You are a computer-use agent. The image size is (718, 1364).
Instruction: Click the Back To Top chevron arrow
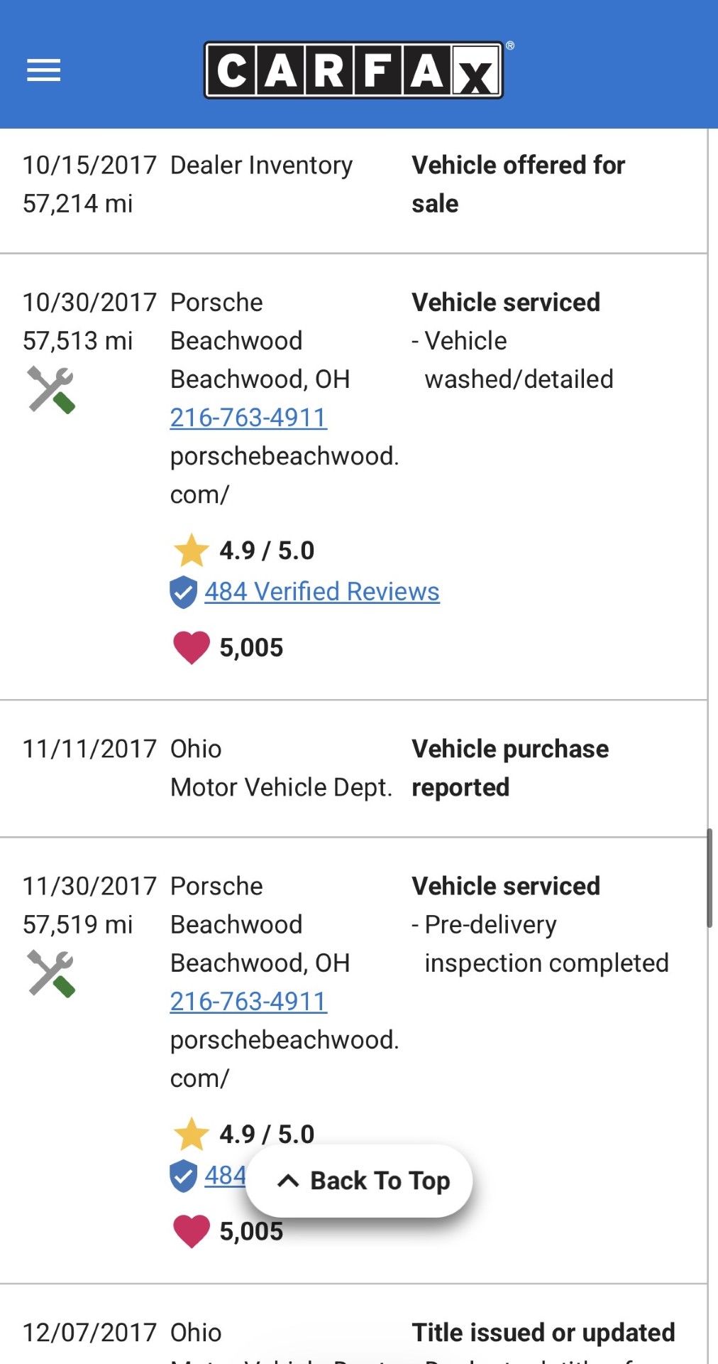[288, 1181]
